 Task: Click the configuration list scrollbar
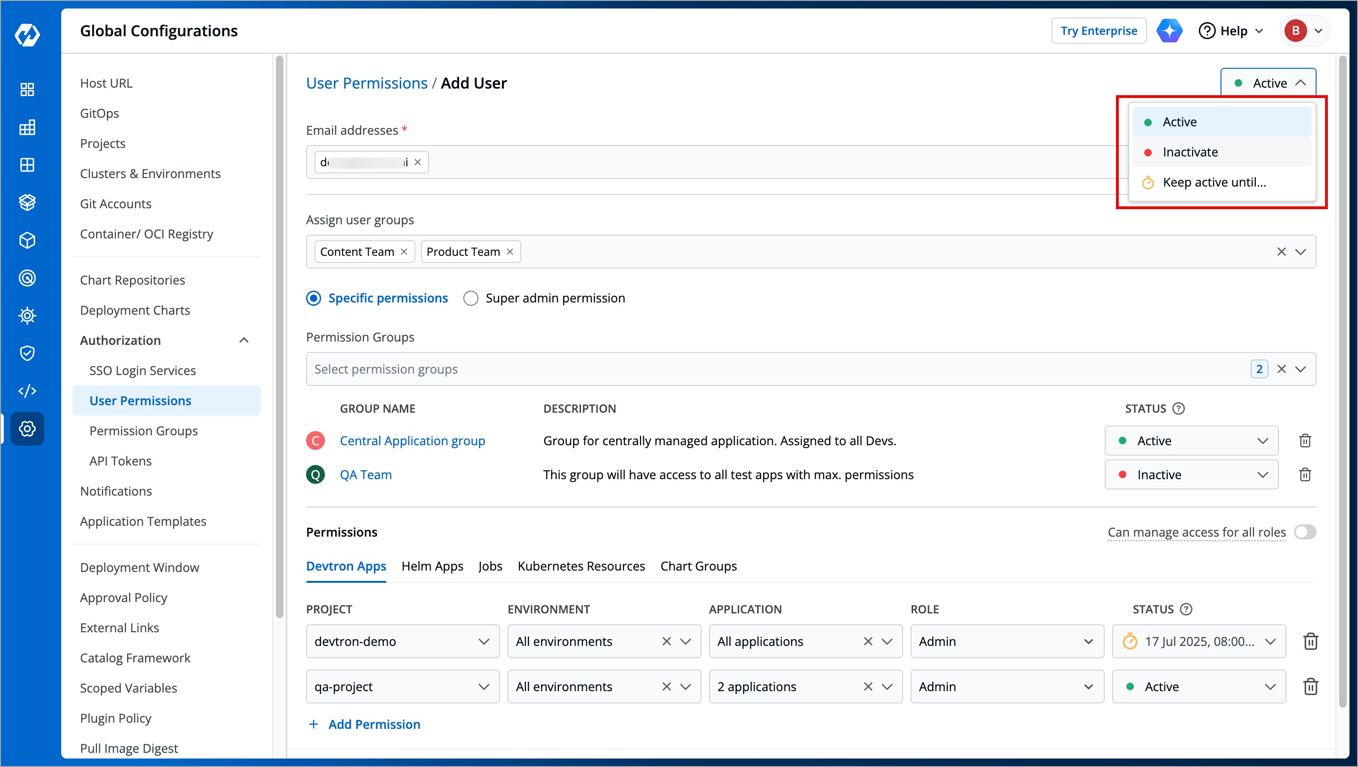point(279,337)
